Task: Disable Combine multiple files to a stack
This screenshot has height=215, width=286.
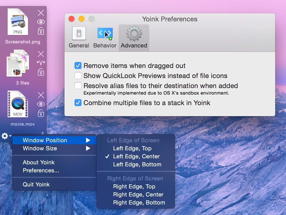Action: pyautogui.click(x=78, y=103)
